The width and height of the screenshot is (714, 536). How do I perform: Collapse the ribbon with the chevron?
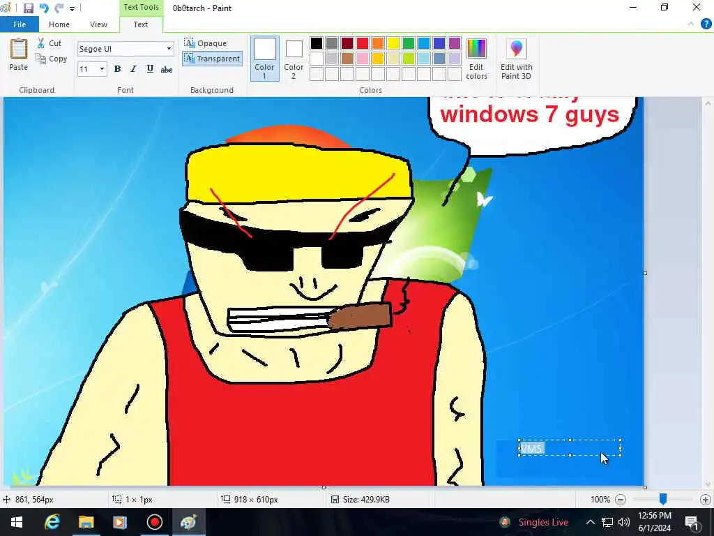pos(691,24)
